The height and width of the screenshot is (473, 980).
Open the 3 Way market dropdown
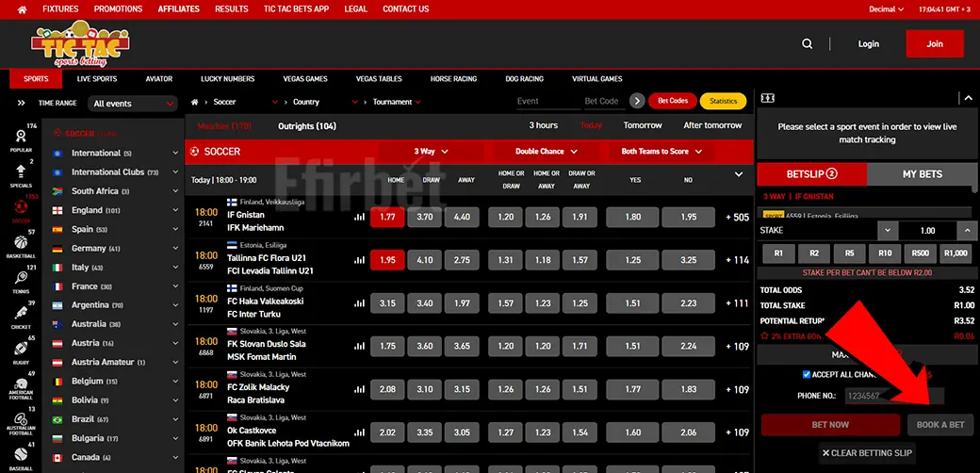pos(432,151)
